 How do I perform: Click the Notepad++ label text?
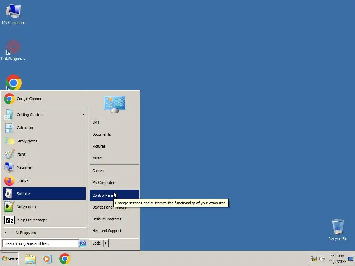click(x=26, y=207)
